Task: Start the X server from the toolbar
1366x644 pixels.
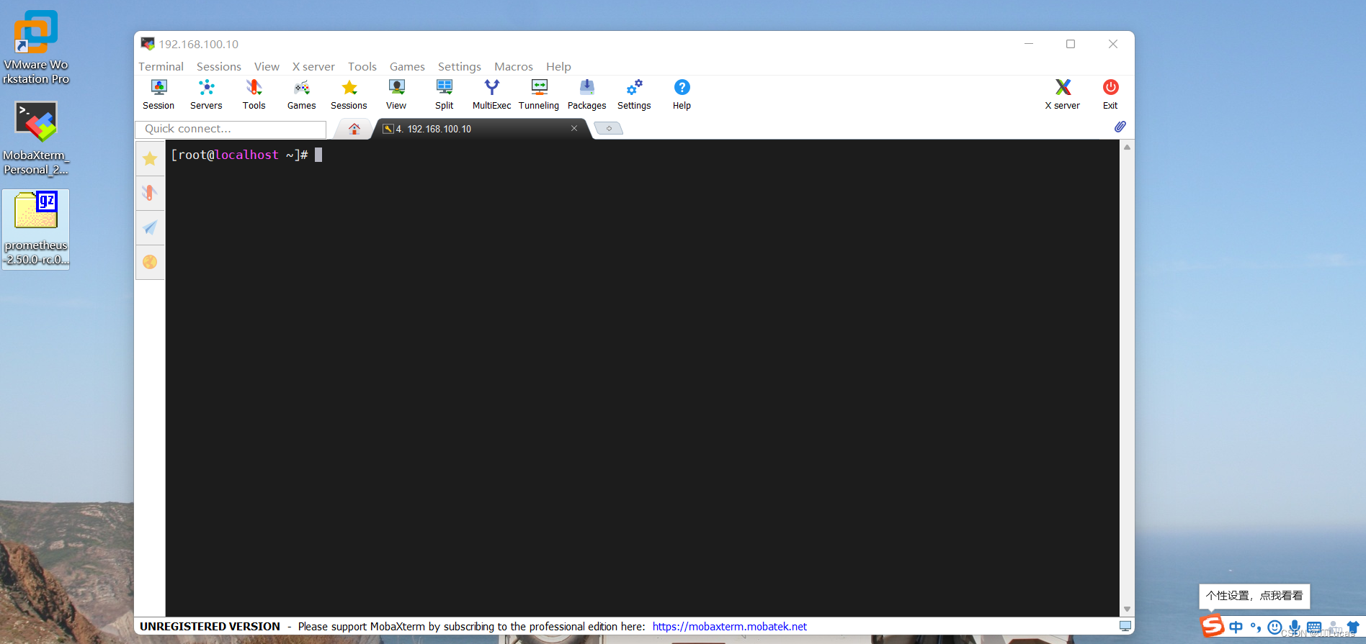Action: [x=1063, y=94]
